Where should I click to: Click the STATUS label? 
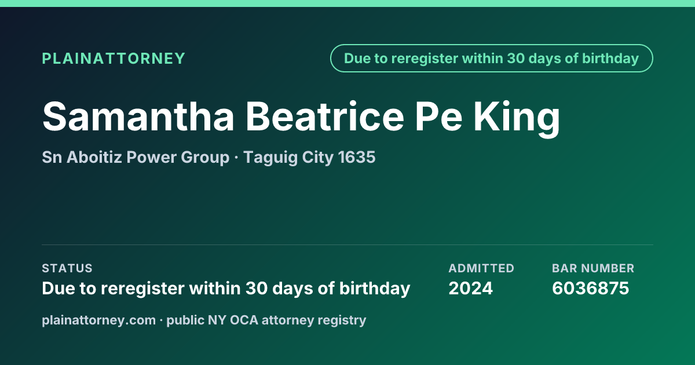[x=67, y=268]
